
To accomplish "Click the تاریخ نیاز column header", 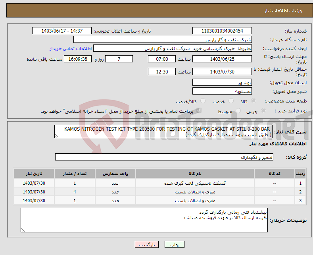I will click(x=34, y=174).
